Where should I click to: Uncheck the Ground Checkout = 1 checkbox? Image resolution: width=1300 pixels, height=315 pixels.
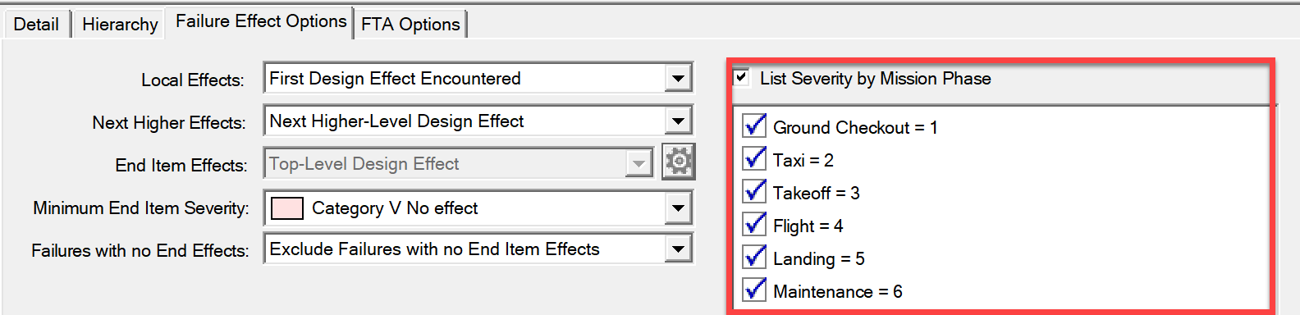point(754,126)
